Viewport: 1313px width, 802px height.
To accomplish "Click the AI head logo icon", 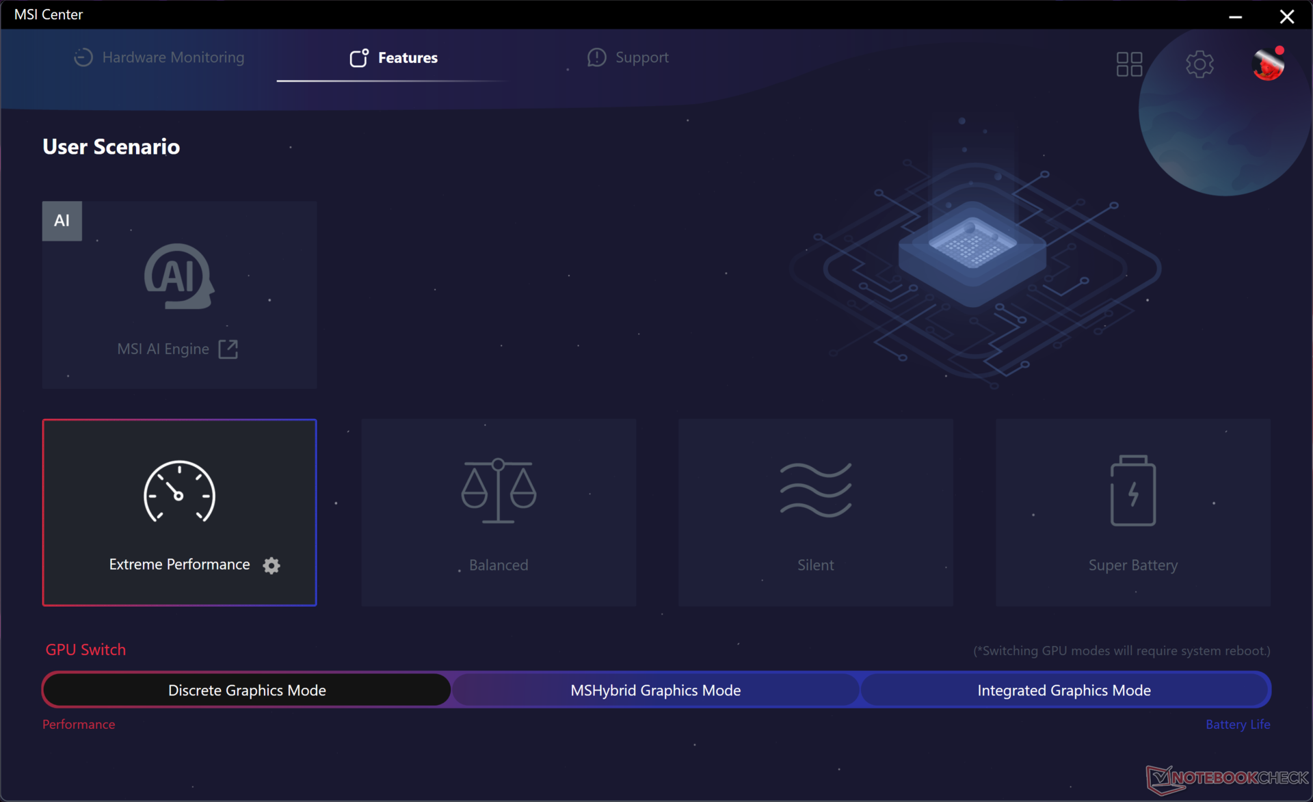I will tap(179, 276).
